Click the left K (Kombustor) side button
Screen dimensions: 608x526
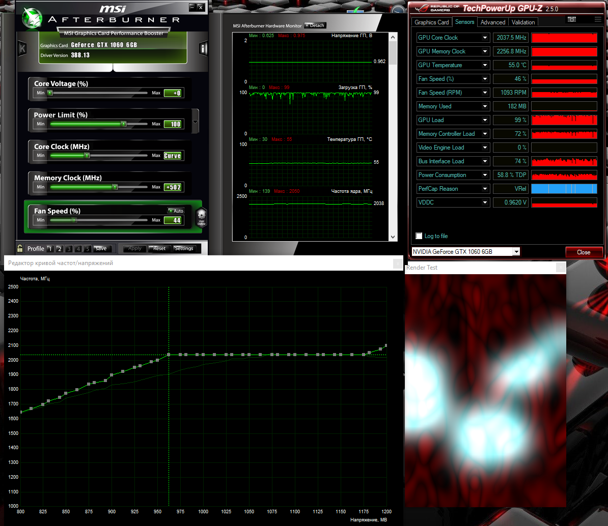pyautogui.click(x=22, y=48)
